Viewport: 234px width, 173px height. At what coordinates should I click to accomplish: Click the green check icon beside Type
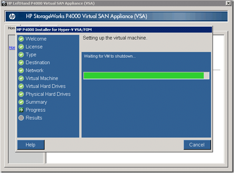(21, 55)
